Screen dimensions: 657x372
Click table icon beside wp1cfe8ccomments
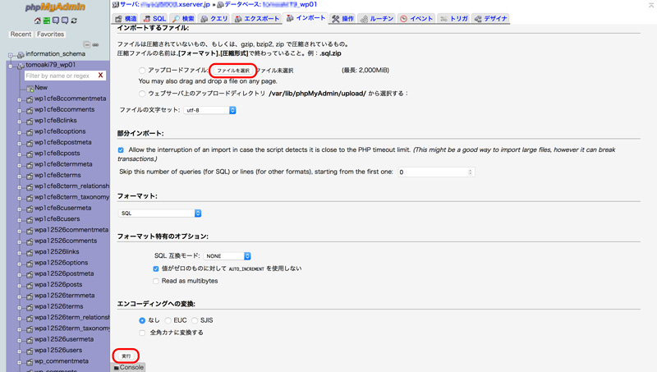point(30,110)
